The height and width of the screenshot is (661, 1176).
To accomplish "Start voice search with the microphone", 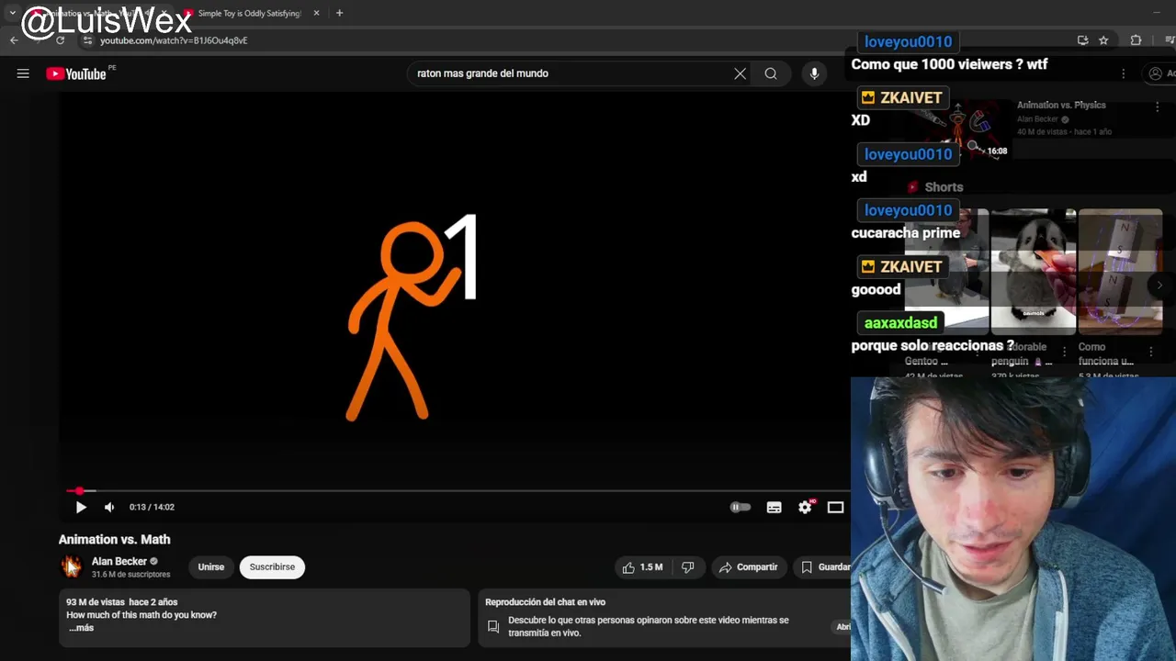I will 814,73.
